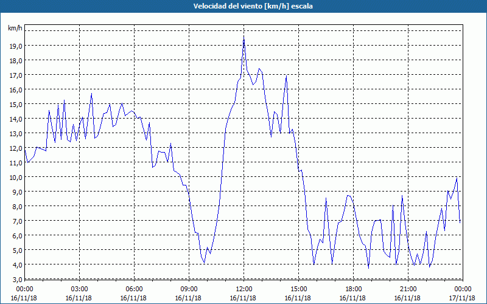Select the '15,0' y-axis label
The height and width of the screenshot is (304, 487).
click(x=16, y=104)
